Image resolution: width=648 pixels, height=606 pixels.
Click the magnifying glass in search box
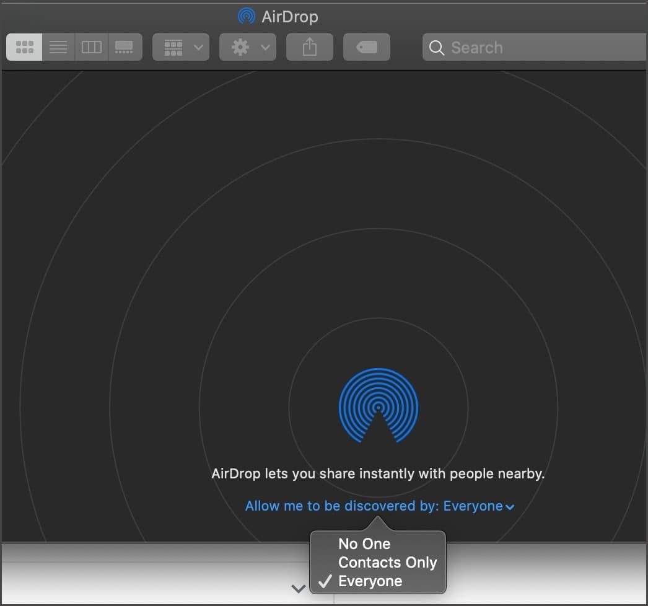click(437, 48)
